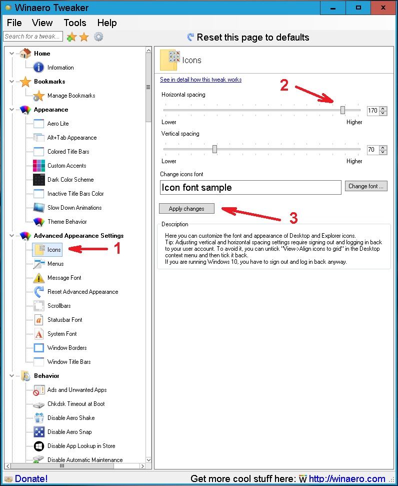
Task: Select Disable Aero Shake tree item
Action: (71, 418)
